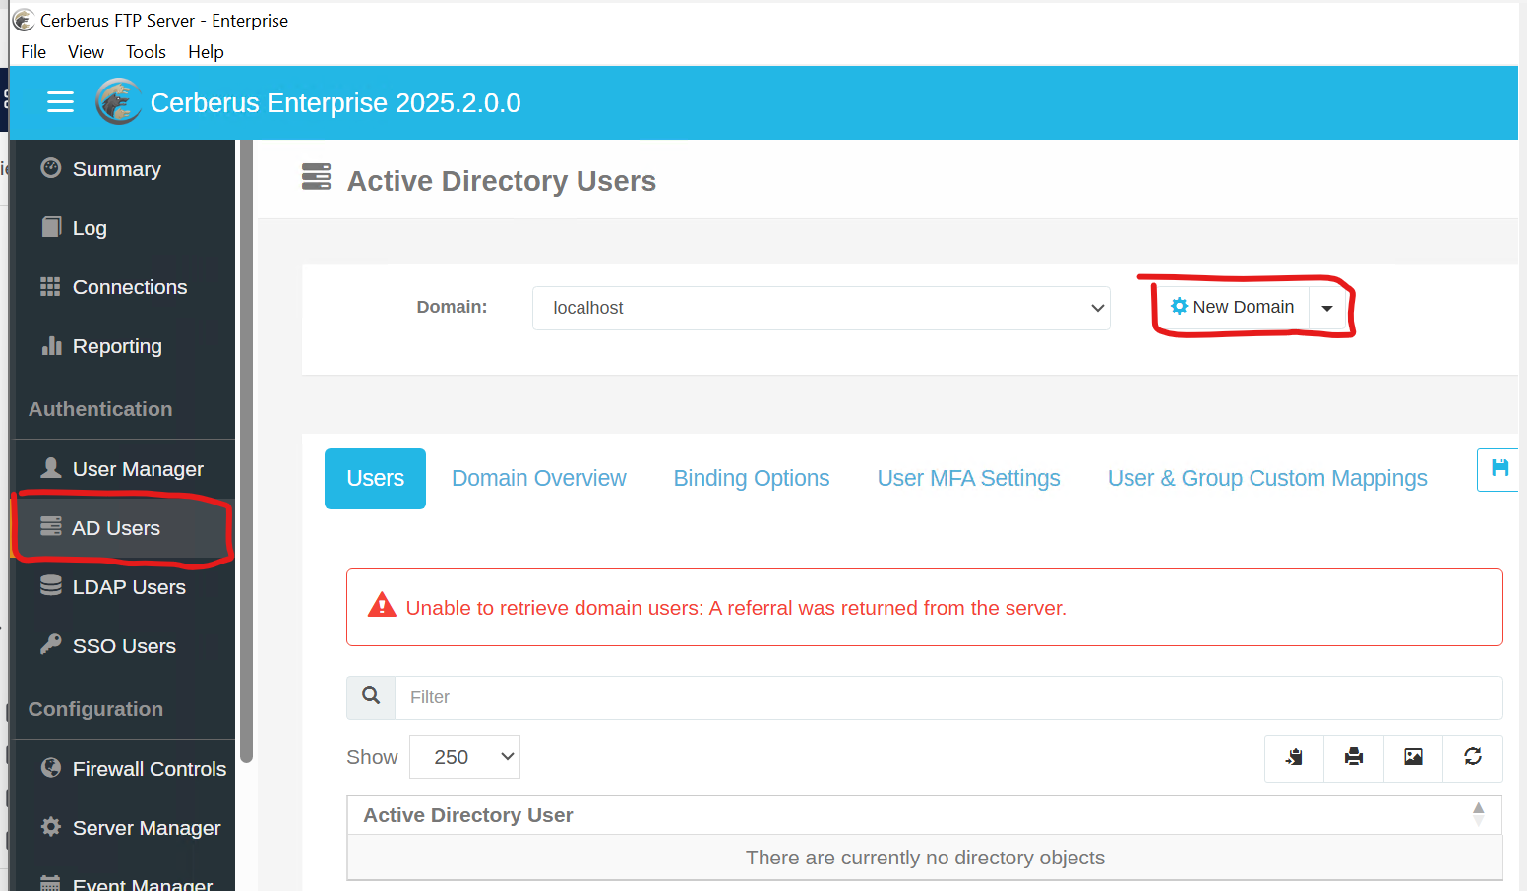
Task: Click the 'Unable to retrieve domain users' error message
Action: [x=736, y=608]
